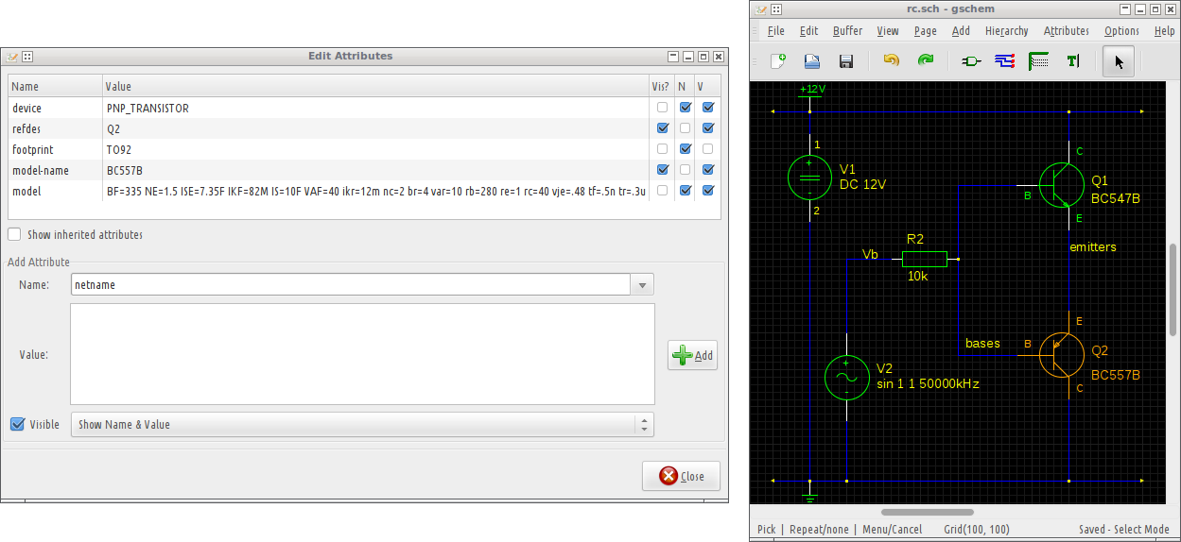Screen dimensions: 1181x542
Task: Select the model row BF=335 value cell
Action: click(375, 191)
